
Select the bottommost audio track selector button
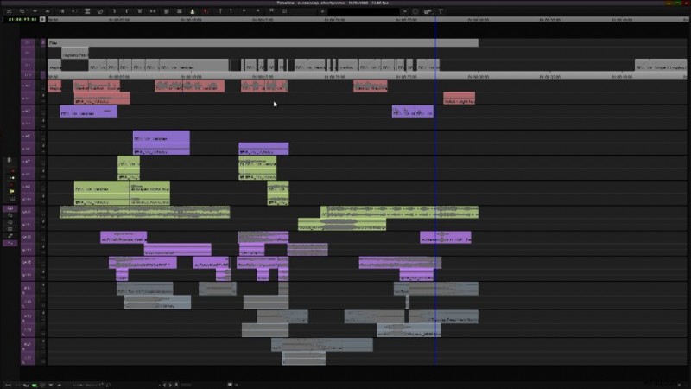tap(28, 358)
